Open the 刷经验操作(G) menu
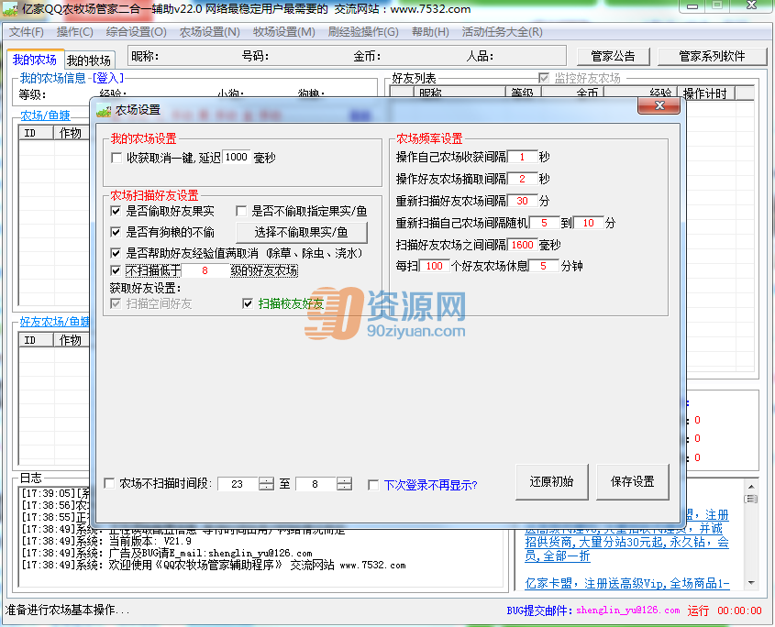775x627 pixels. (x=363, y=32)
